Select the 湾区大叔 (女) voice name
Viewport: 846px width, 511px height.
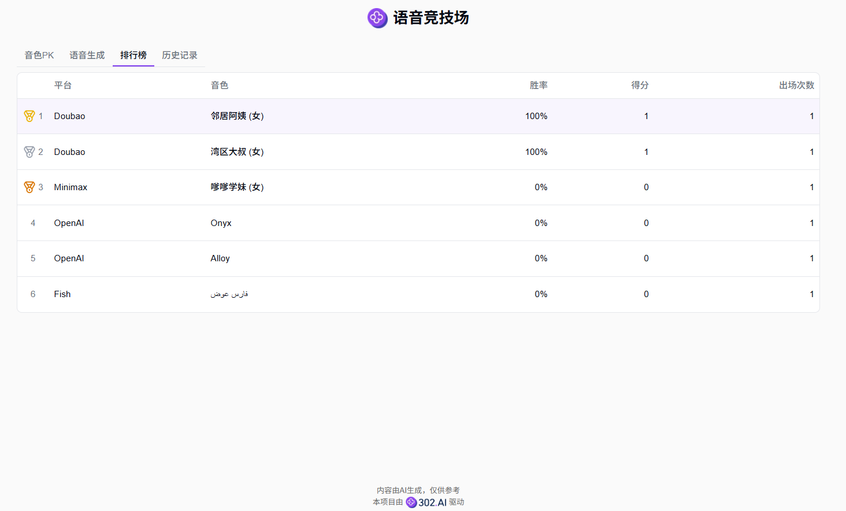click(238, 152)
